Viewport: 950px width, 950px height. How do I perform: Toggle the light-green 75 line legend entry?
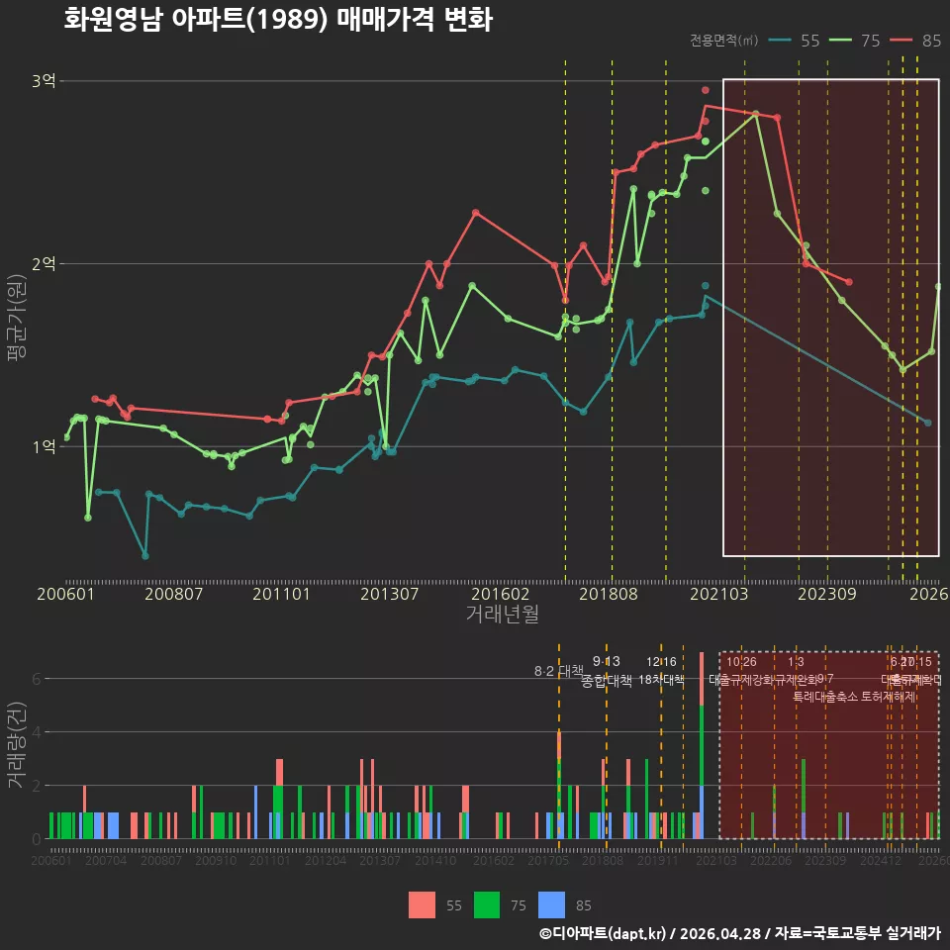(854, 41)
